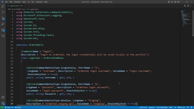This screenshot has width=194, height=109.
Task: Click the 'Username' property name on line 21
Action: tap(50, 78)
